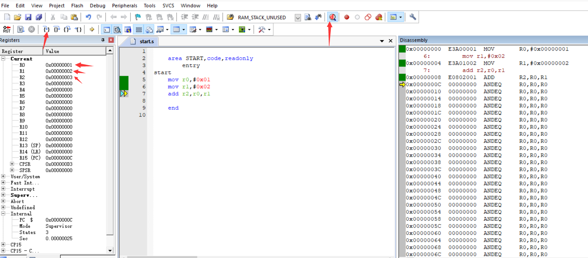This screenshot has height=258, width=588.
Task: Open the SVCS menu
Action: click(x=168, y=6)
